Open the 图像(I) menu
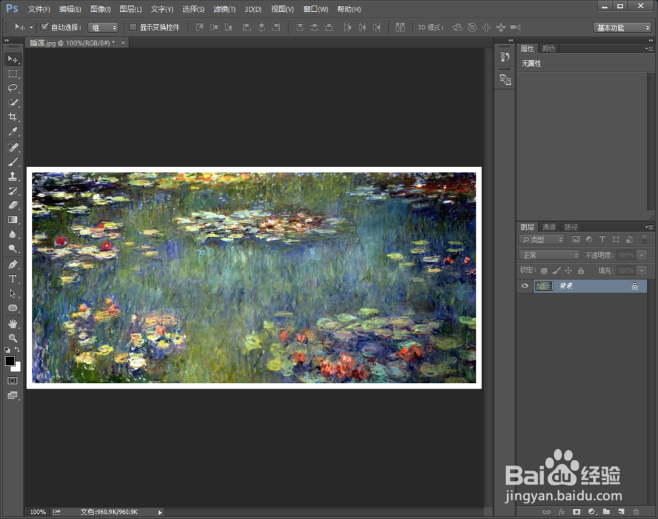 100,9
